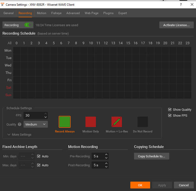
Task: Toggle Auto checkbox for Min. days
Action: (38, 156)
